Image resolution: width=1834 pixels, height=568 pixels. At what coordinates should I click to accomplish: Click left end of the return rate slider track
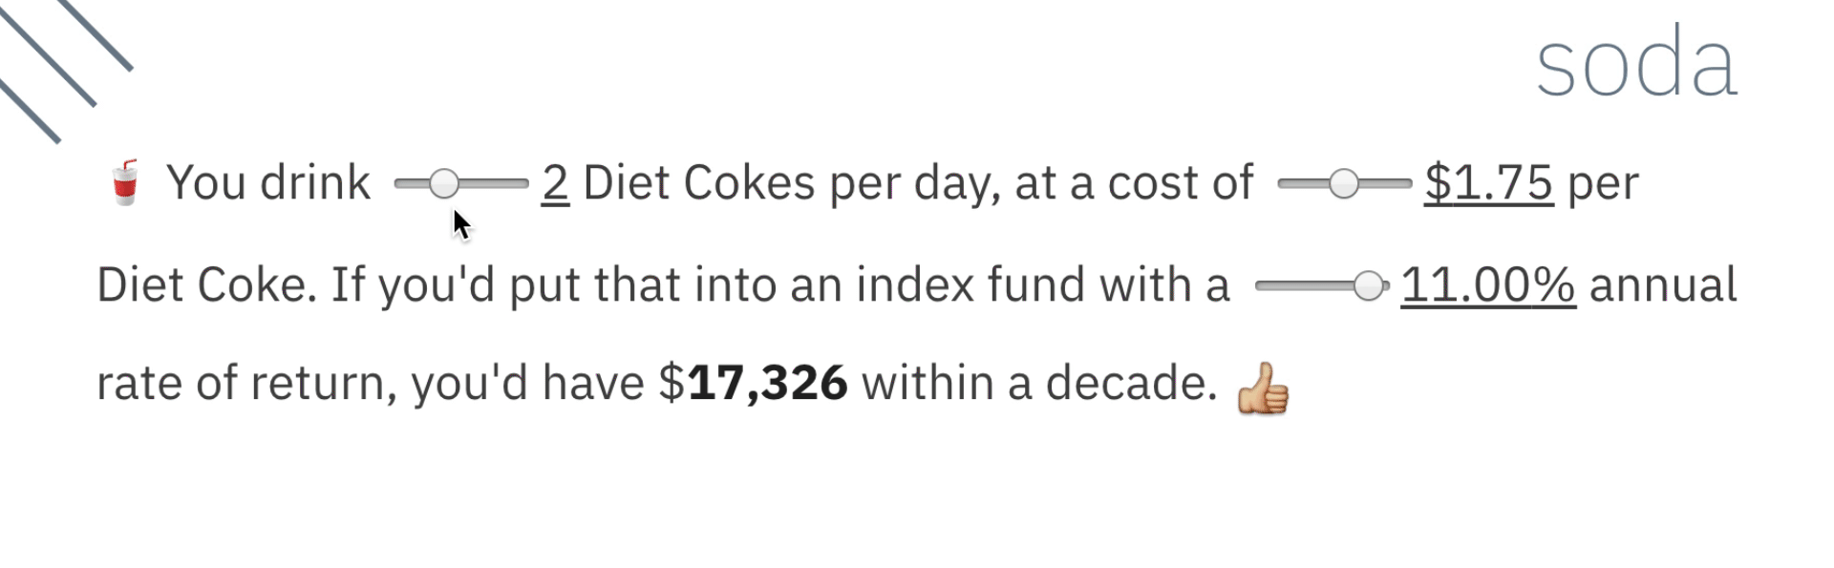(x=1262, y=285)
